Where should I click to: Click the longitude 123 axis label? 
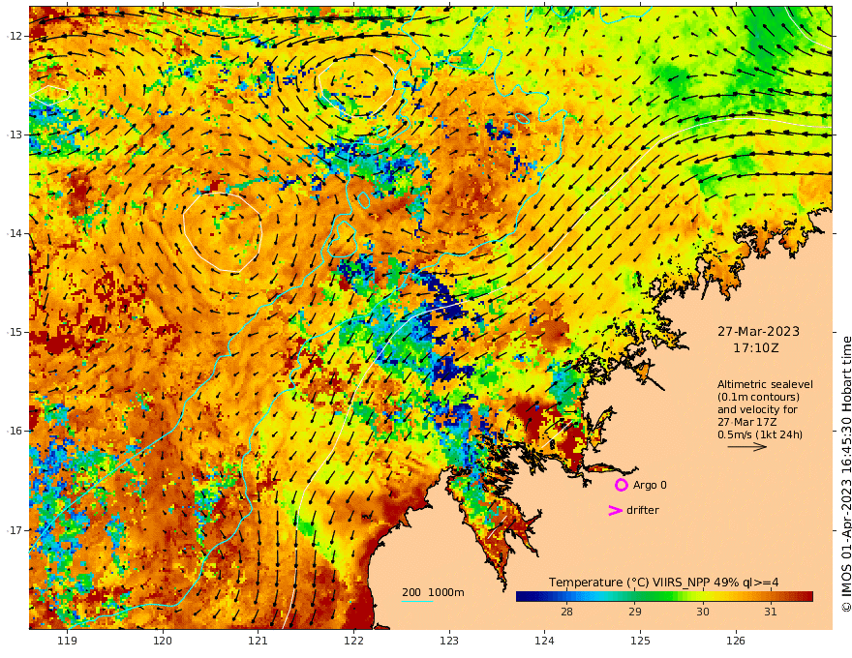pos(449,641)
